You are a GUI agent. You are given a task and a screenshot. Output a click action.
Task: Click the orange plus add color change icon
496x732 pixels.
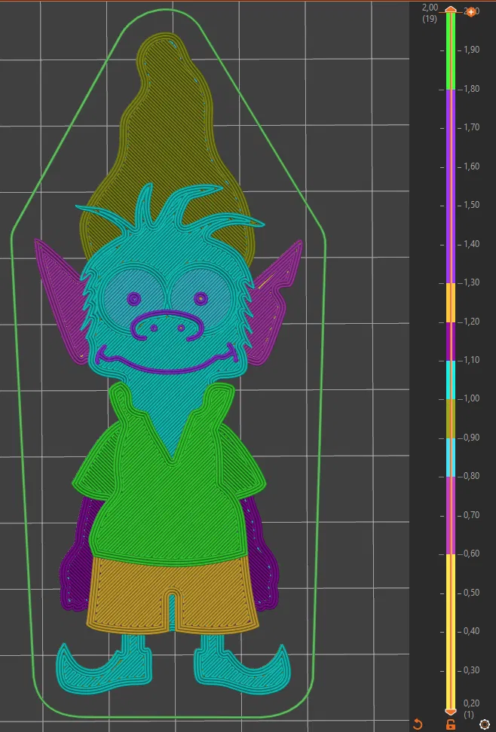point(471,12)
